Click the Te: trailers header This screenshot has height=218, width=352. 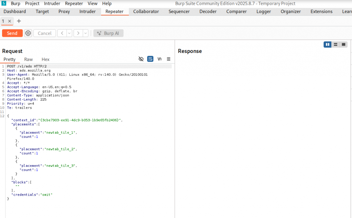tap(19, 108)
